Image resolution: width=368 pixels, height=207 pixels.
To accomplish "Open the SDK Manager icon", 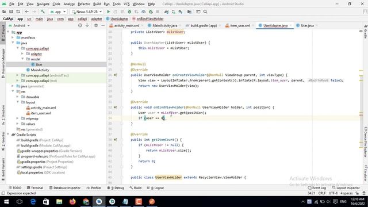I will (x=181, y=11).
